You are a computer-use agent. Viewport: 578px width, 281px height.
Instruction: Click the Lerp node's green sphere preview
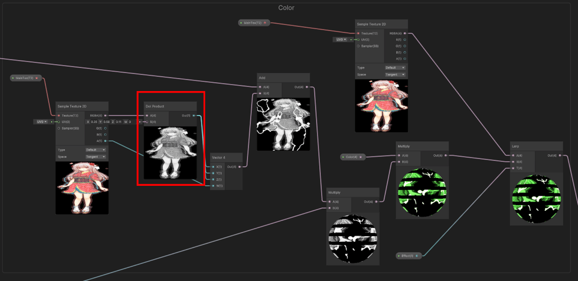tap(536, 199)
